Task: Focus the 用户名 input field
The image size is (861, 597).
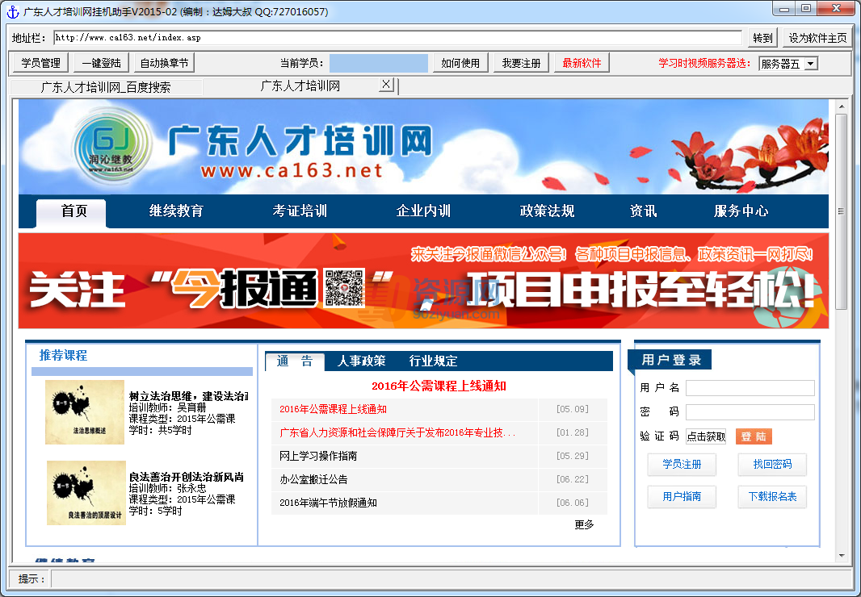Action: pyautogui.click(x=750, y=388)
